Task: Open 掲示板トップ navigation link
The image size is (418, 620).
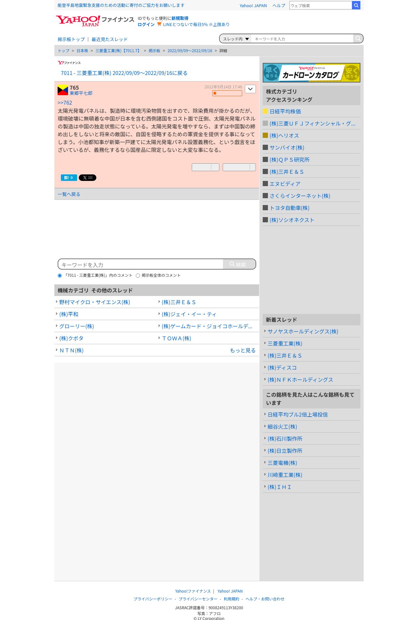Action: tap(71, 39)
